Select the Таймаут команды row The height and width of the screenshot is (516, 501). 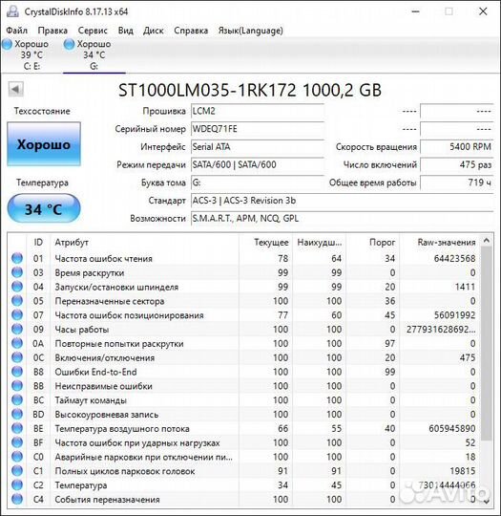tap(243, 399)
